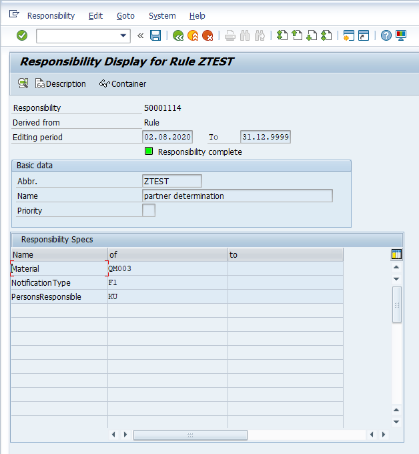Click the Customize Local Layout monitor icon
419x454 pixels.
(401, 35)
